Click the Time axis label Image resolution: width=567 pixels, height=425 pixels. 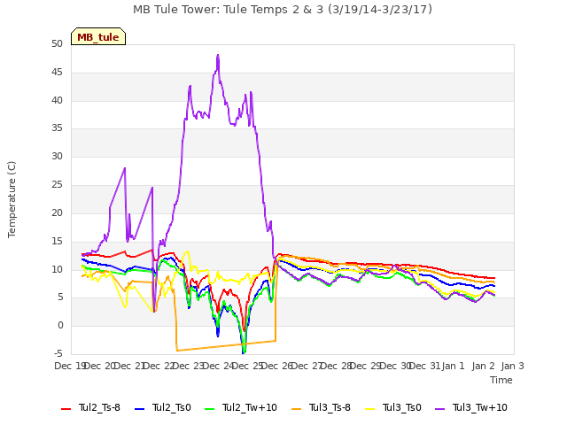(x=501, y=380)
